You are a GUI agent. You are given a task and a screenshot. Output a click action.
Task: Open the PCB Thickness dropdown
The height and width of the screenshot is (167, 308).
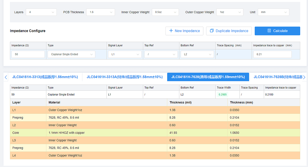pos(100,12)
